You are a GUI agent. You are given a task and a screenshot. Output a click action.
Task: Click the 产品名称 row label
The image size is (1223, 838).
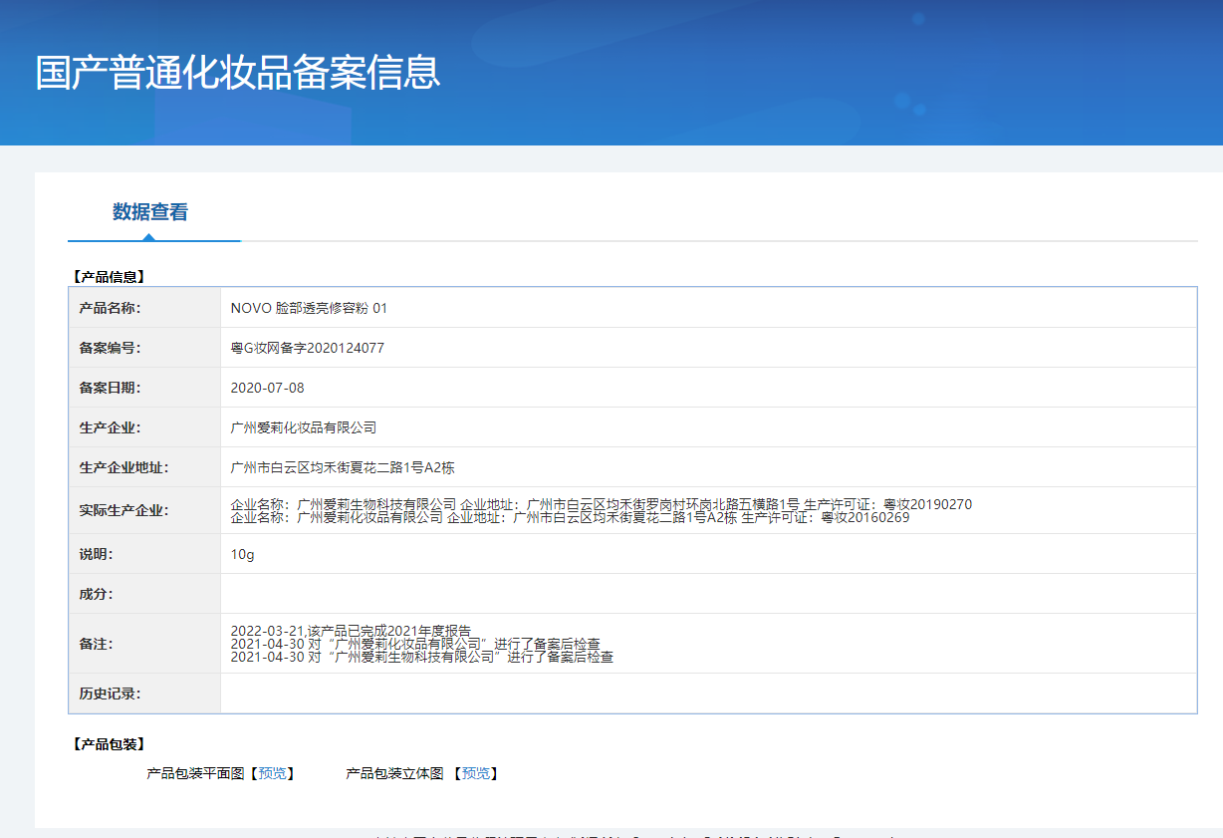[x=110, y=308]
